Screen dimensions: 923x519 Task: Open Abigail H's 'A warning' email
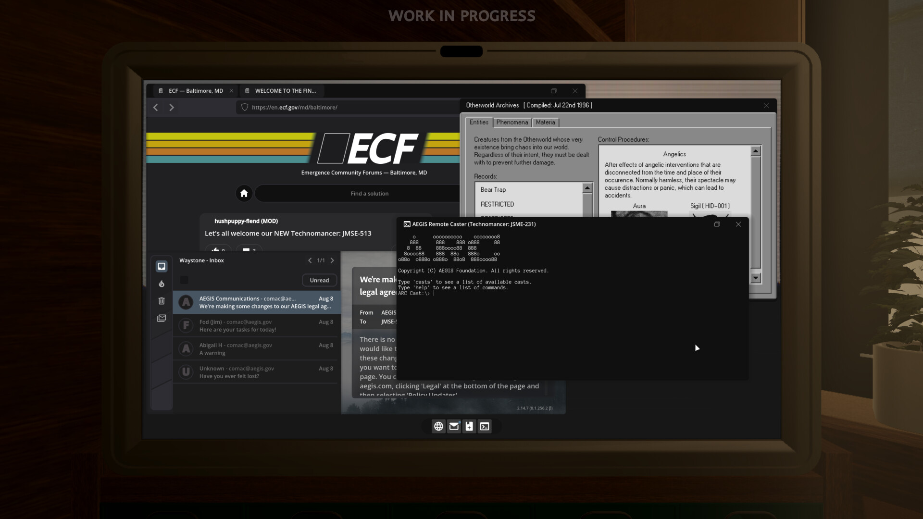pos(257,349)
